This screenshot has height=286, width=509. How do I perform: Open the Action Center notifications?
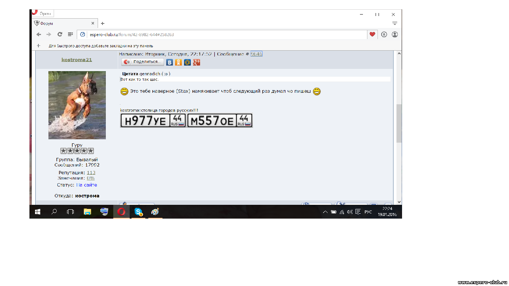coord(358,212)
